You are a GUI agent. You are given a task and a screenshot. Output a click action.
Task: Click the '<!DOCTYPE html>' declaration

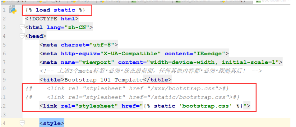52,19
